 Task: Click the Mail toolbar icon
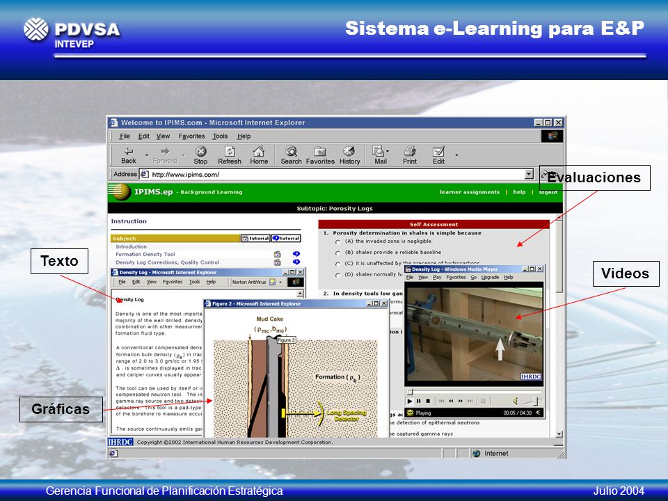tap(380, 155)
